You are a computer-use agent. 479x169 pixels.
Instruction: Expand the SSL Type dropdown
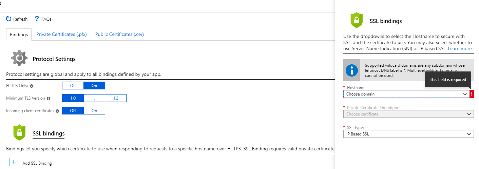click(408, 134)
